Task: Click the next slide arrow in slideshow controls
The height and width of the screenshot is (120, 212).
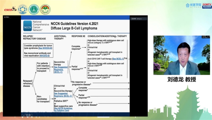Action: pos(32,115)
